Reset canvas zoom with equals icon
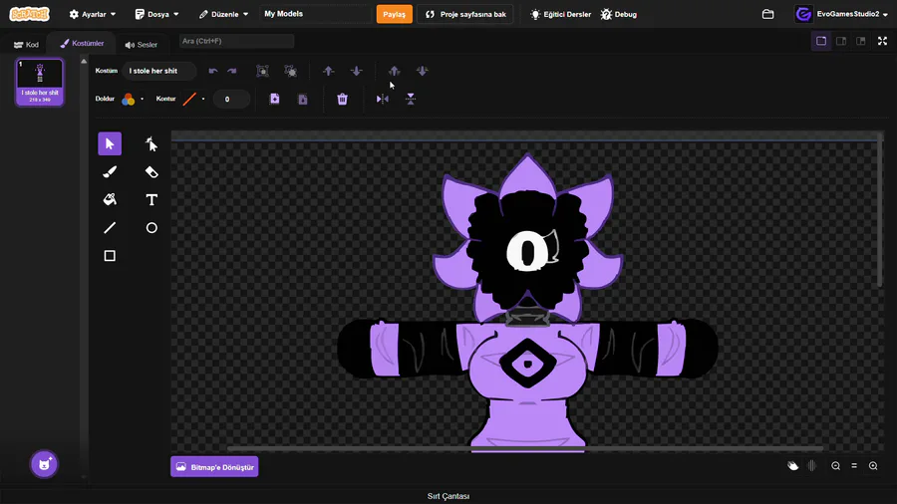 tap(854, 466)
